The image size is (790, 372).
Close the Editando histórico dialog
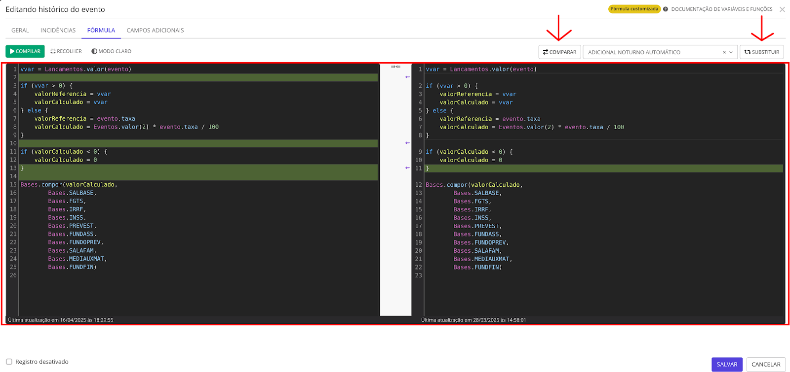(782, 9)
